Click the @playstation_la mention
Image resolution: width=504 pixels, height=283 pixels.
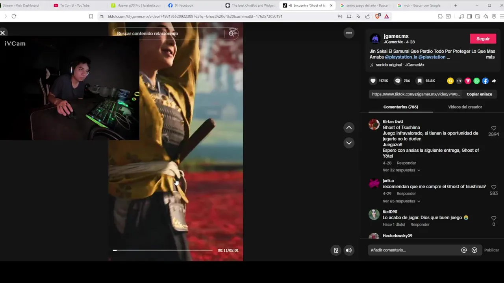pos(401,57)
